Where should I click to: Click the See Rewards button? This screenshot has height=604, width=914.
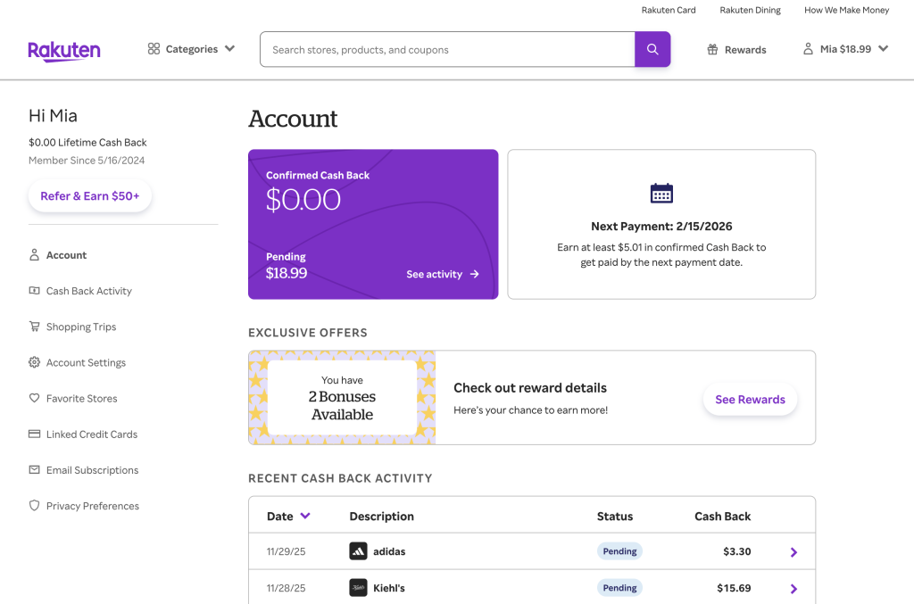click(750, 400)
